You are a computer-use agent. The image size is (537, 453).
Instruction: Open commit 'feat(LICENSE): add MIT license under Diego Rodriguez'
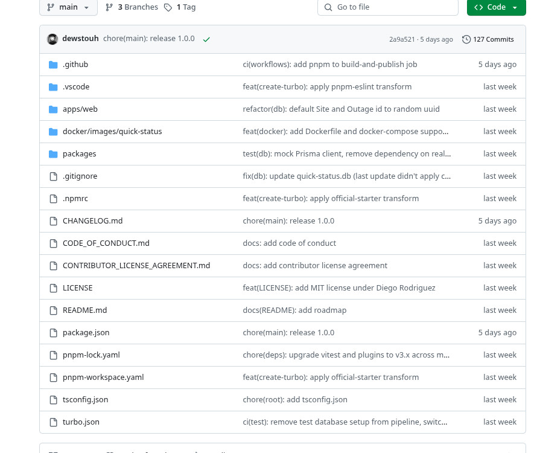click(x=339, y=288)
